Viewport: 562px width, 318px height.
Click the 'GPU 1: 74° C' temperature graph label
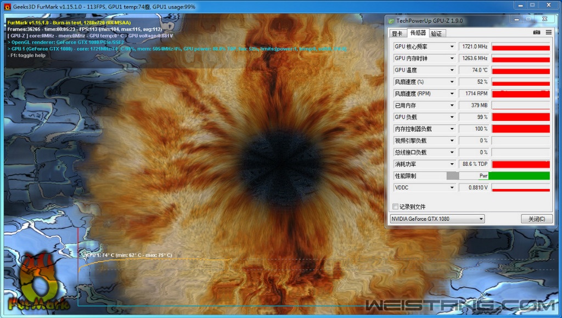[x=129, y=255]
